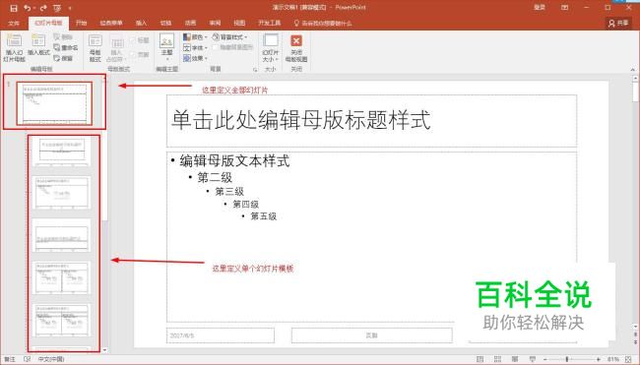Open the Undo history dropdown arrow

[x=34, y=8]
